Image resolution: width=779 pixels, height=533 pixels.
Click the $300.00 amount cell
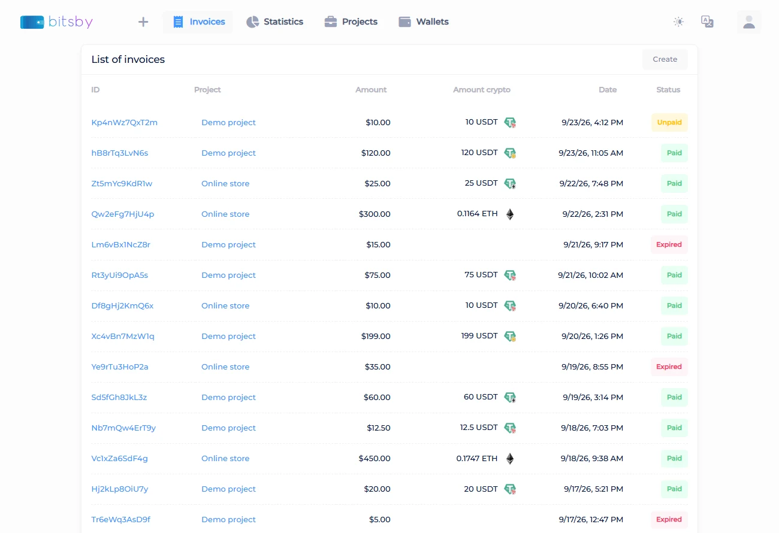pos(375,214)
